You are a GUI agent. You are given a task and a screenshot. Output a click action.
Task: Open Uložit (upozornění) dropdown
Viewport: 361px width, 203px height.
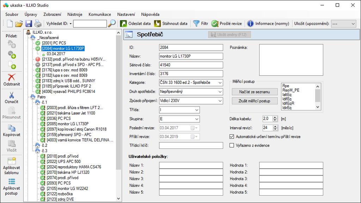pyautogui.click(x=353, y=24)
